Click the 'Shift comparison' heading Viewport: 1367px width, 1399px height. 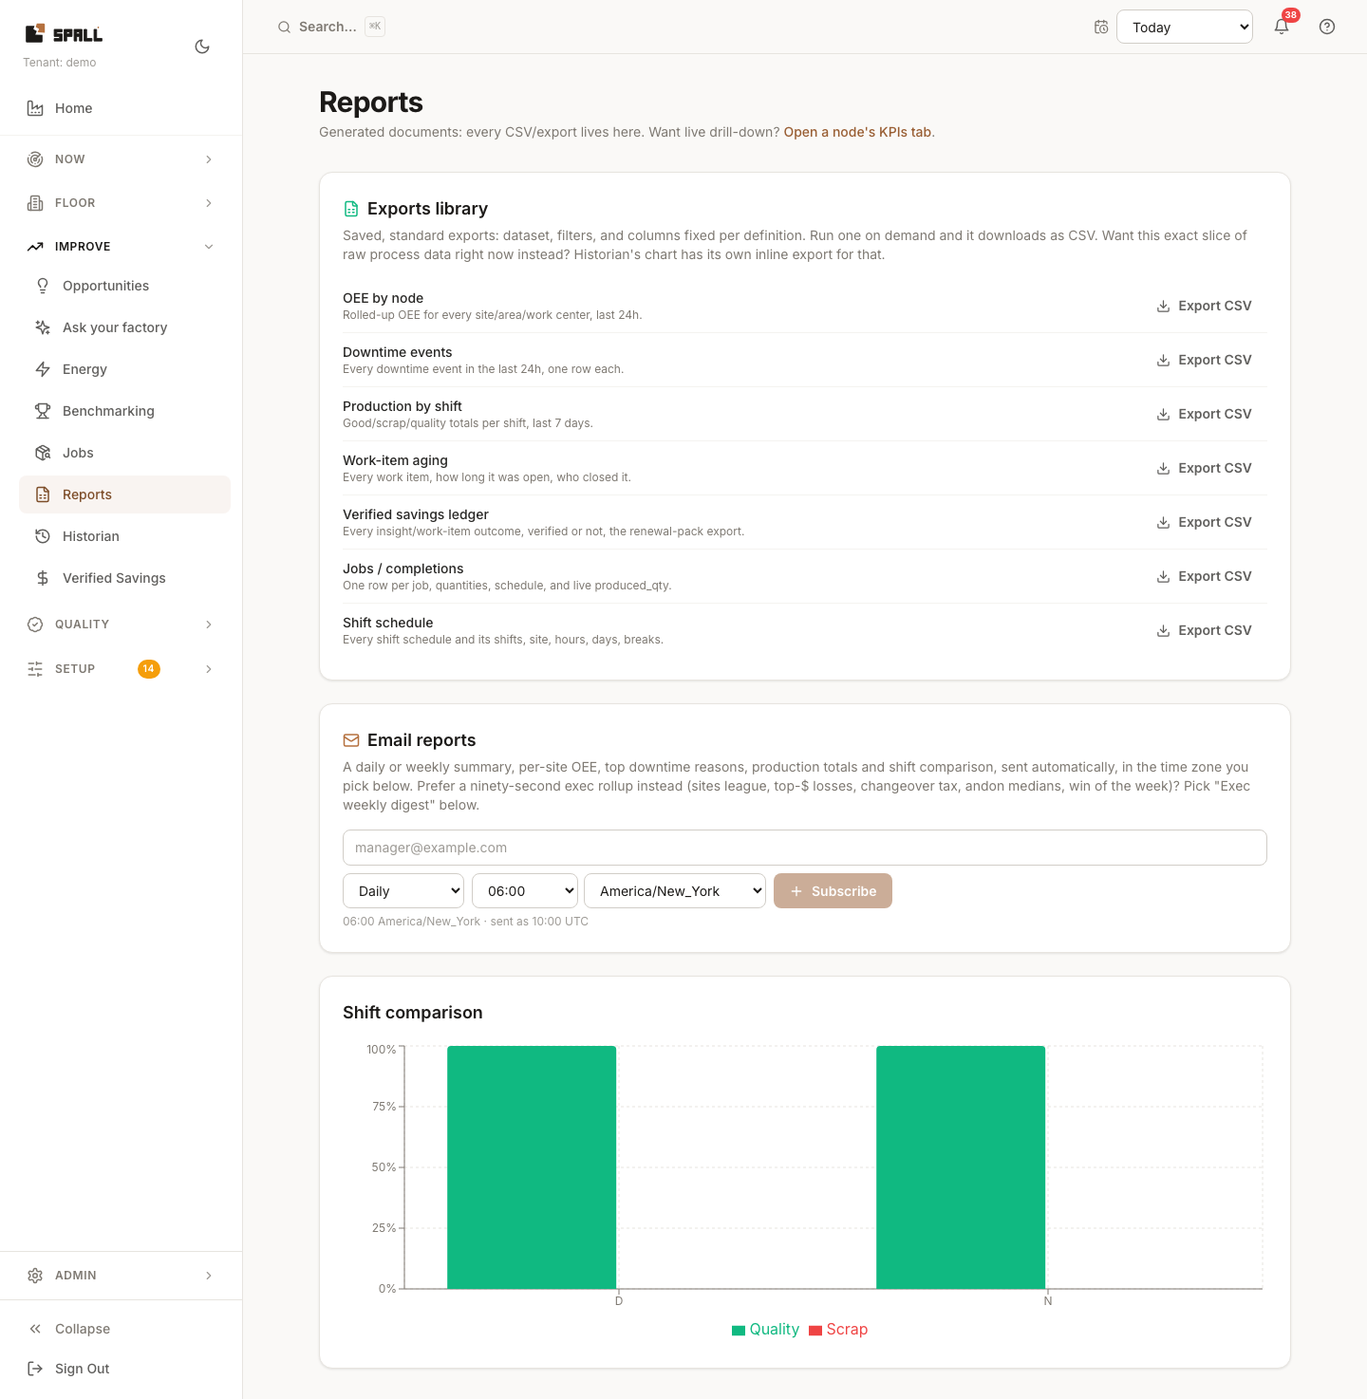[x=413, y=1013]
